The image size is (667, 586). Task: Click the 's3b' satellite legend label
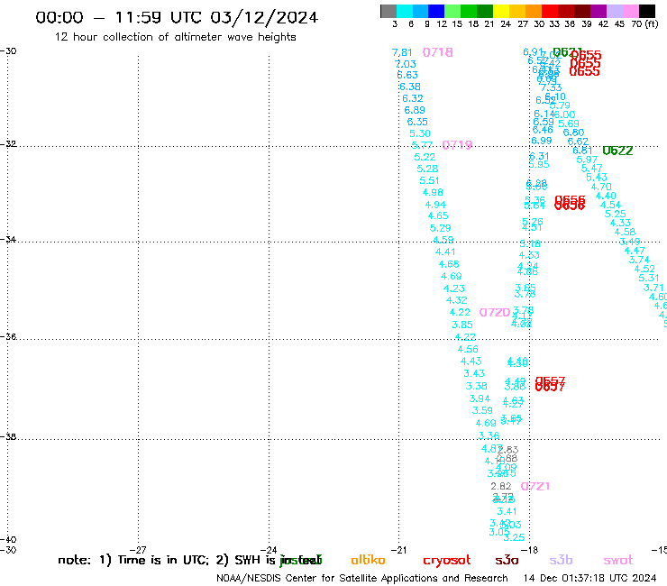(x=561, y=560)
